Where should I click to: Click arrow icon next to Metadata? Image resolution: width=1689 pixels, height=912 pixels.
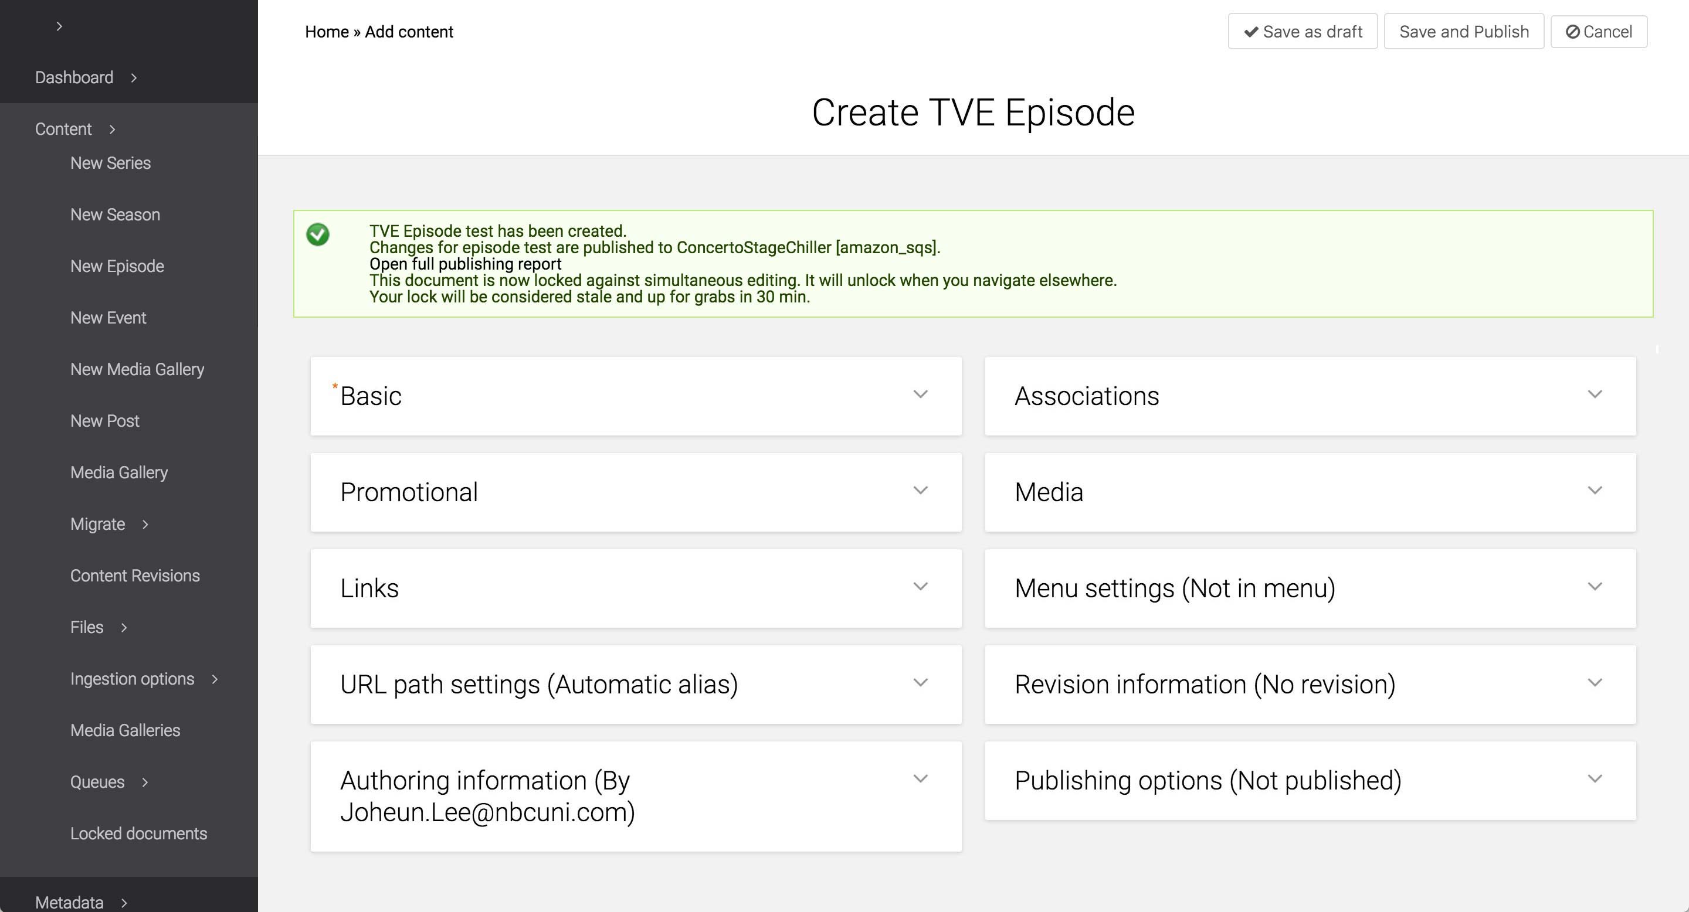[x=124, y=903]
